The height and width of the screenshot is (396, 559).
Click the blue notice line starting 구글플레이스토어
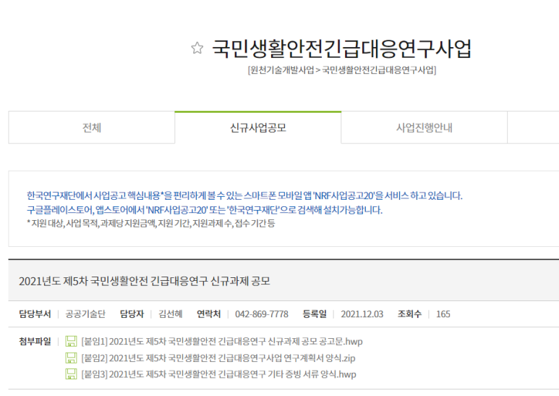click(205, 210)
